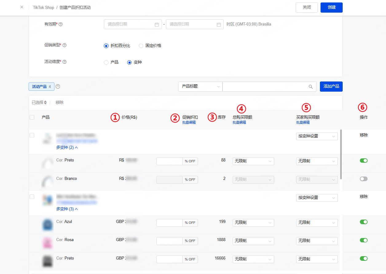Open buyer purchase limit dropdown for stock 88
Image resolution: width=386 pixels, height=274 pixels.
(317, 161)
